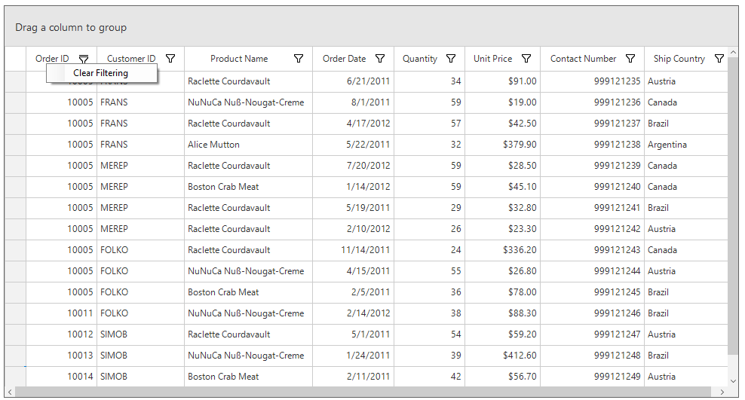Screen dimensions: 745x400
Task: Open the Customer ID filter icon
Action: coord(170,59)
